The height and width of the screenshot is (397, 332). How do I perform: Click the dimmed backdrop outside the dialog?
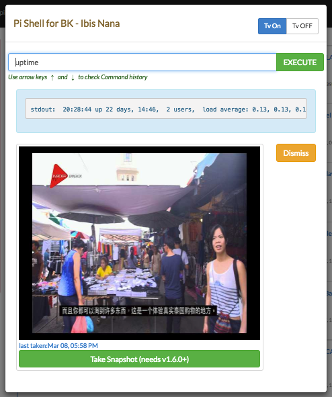(x=2, y=203)
